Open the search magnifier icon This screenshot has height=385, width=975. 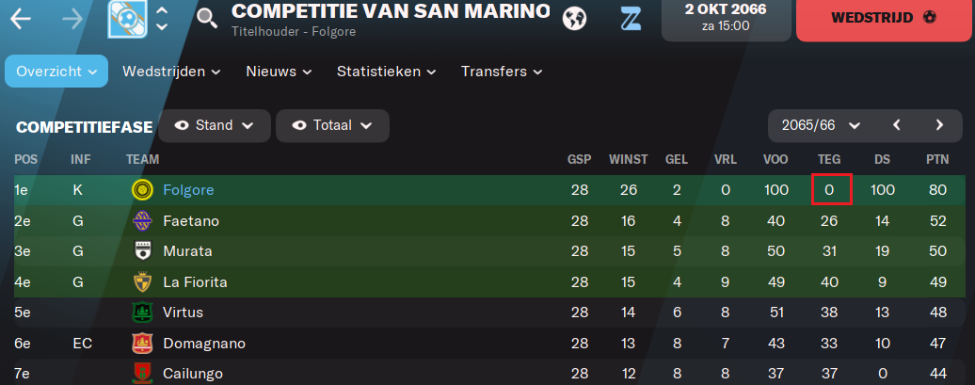click(x=207, y=19)
